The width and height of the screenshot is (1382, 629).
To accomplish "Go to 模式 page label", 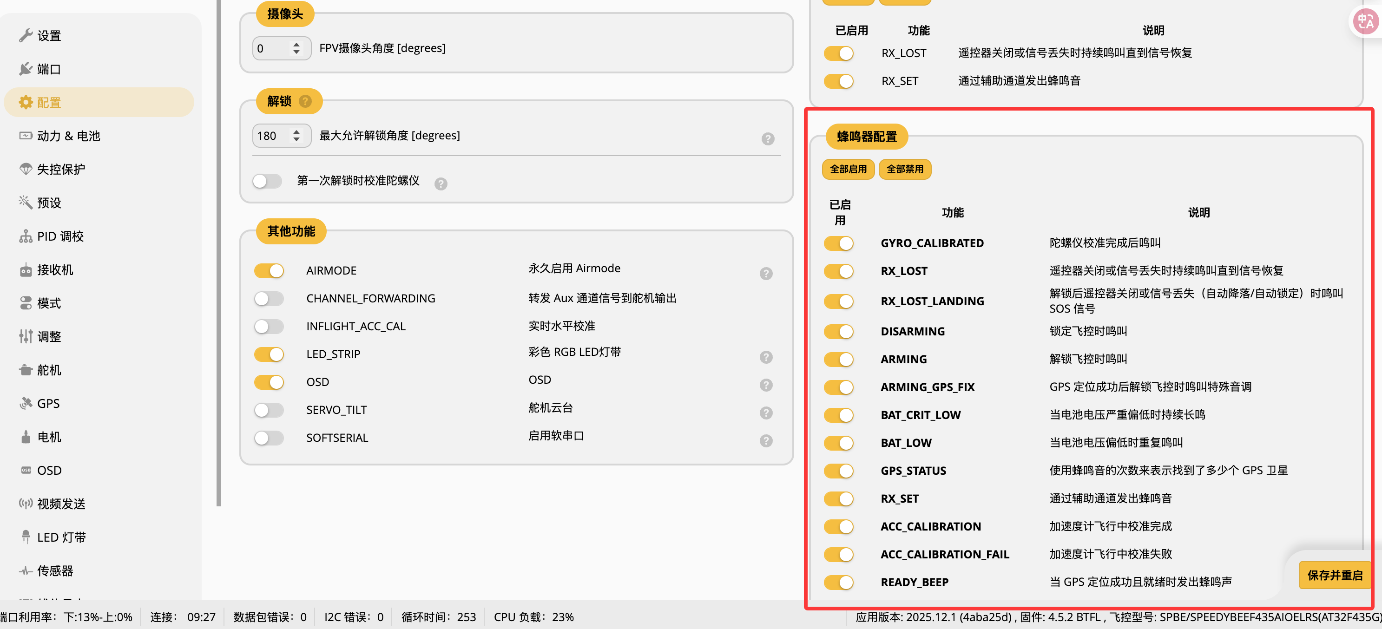I will (49, 303).
